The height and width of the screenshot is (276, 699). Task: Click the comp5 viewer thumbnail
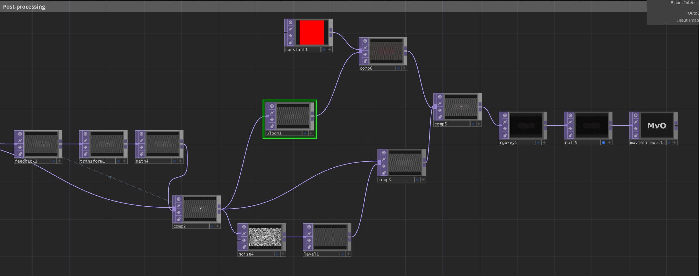(x=461, y=107)
